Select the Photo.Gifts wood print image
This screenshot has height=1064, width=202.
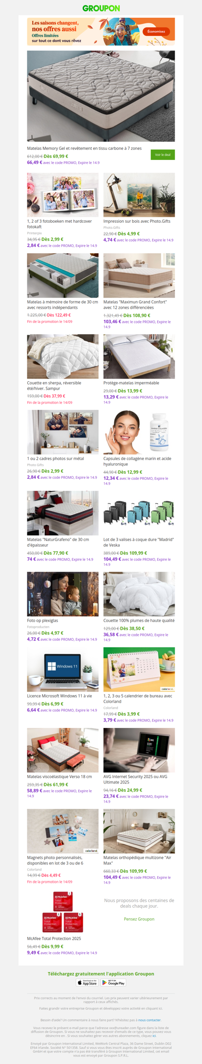click(139, 195)
